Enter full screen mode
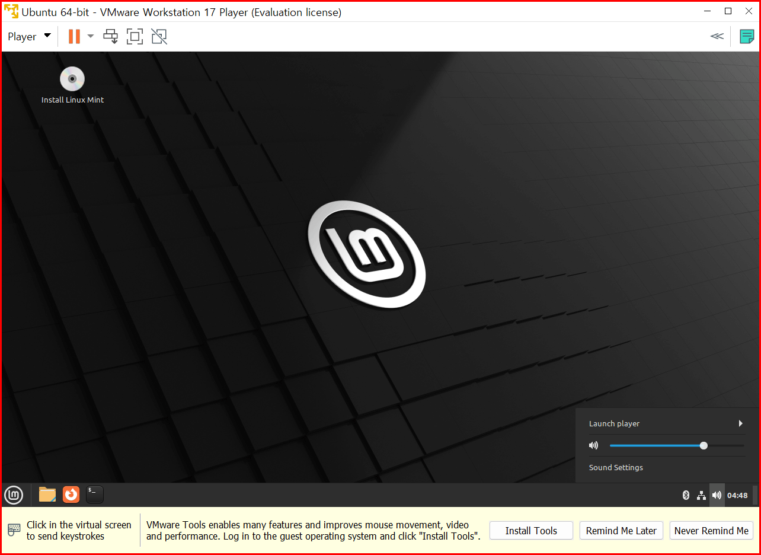 pyautogui.click(x=135, y=37)
